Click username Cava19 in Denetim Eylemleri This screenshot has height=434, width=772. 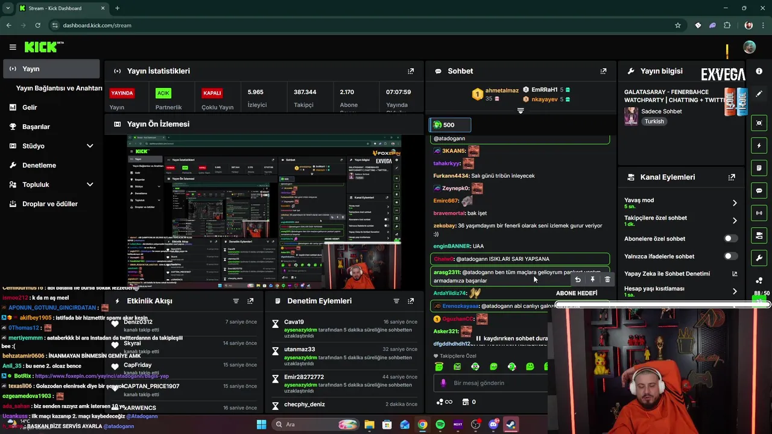point(294,322)
